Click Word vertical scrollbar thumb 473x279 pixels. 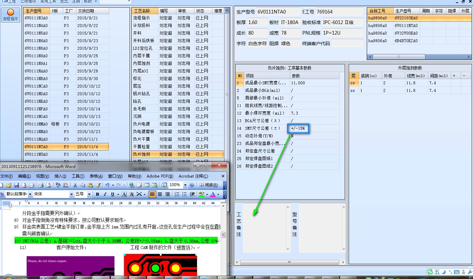pos(223,235)
